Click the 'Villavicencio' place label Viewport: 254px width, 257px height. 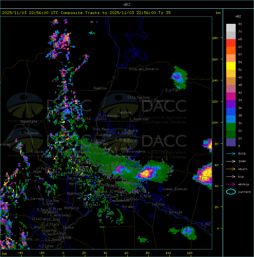(x=62, y=114)
